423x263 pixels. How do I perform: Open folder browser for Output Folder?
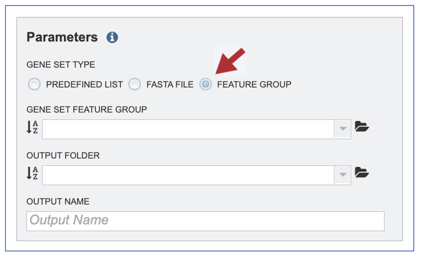point(362,172)
